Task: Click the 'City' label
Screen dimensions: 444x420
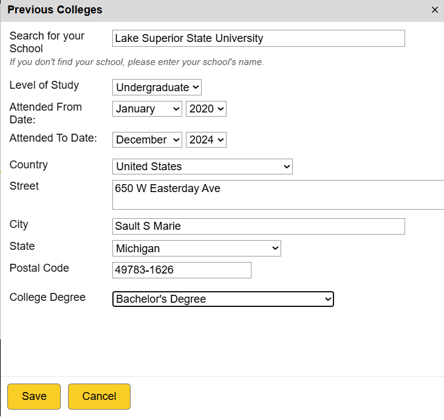Action: (x=19, y=224)
